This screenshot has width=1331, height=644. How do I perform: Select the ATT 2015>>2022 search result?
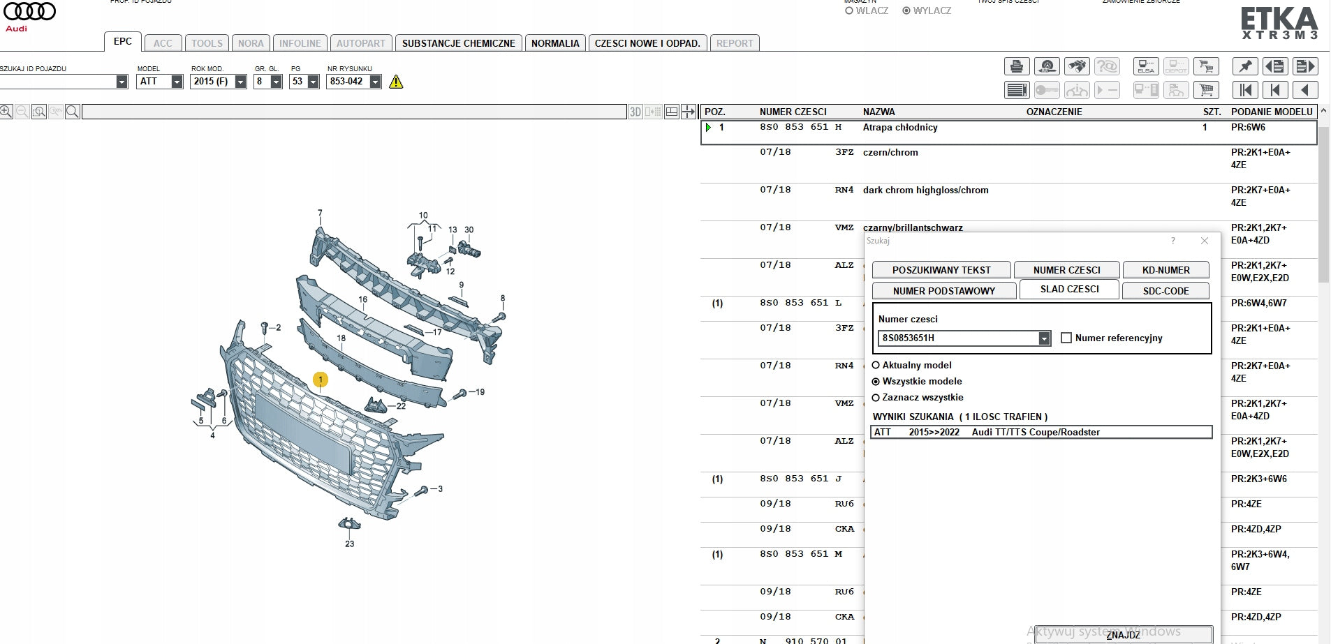coord(1040,433)
